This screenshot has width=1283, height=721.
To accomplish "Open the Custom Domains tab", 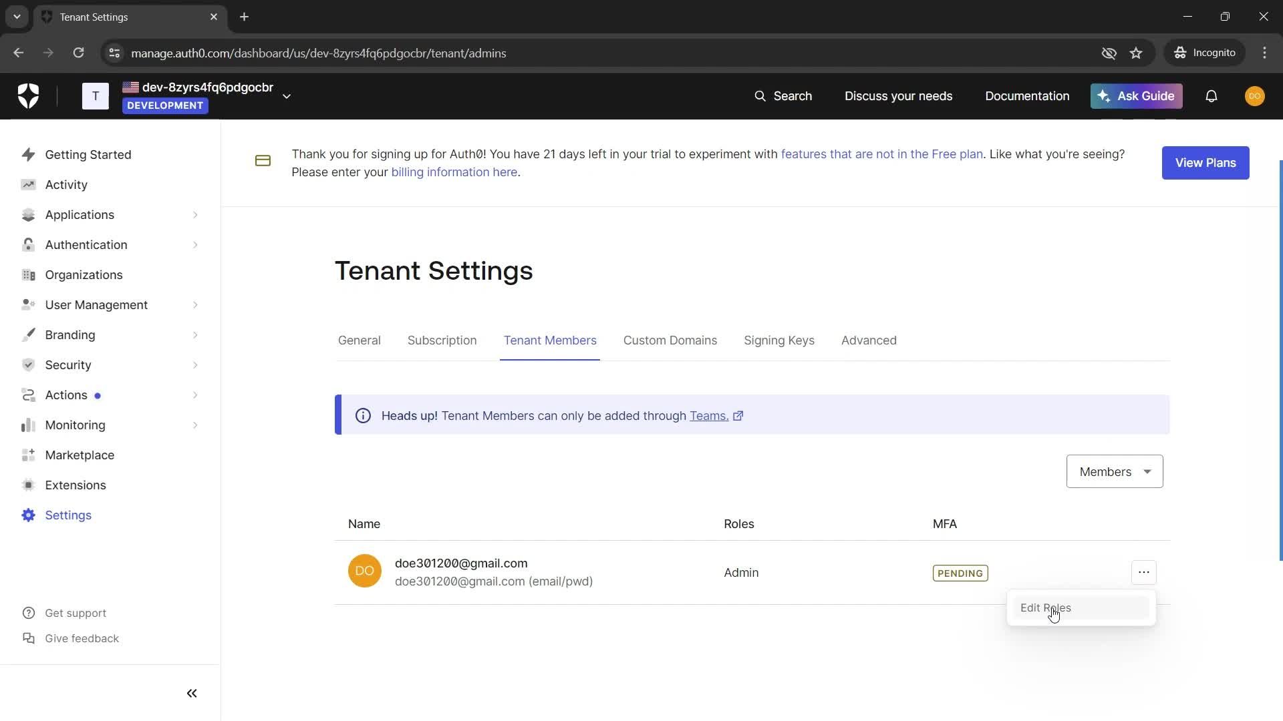I will [670, 340].
